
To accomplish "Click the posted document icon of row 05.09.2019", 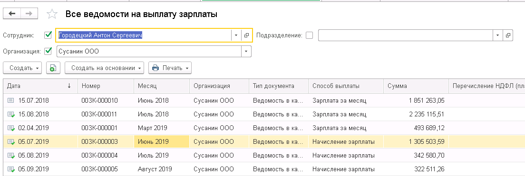I will point(11,169).
